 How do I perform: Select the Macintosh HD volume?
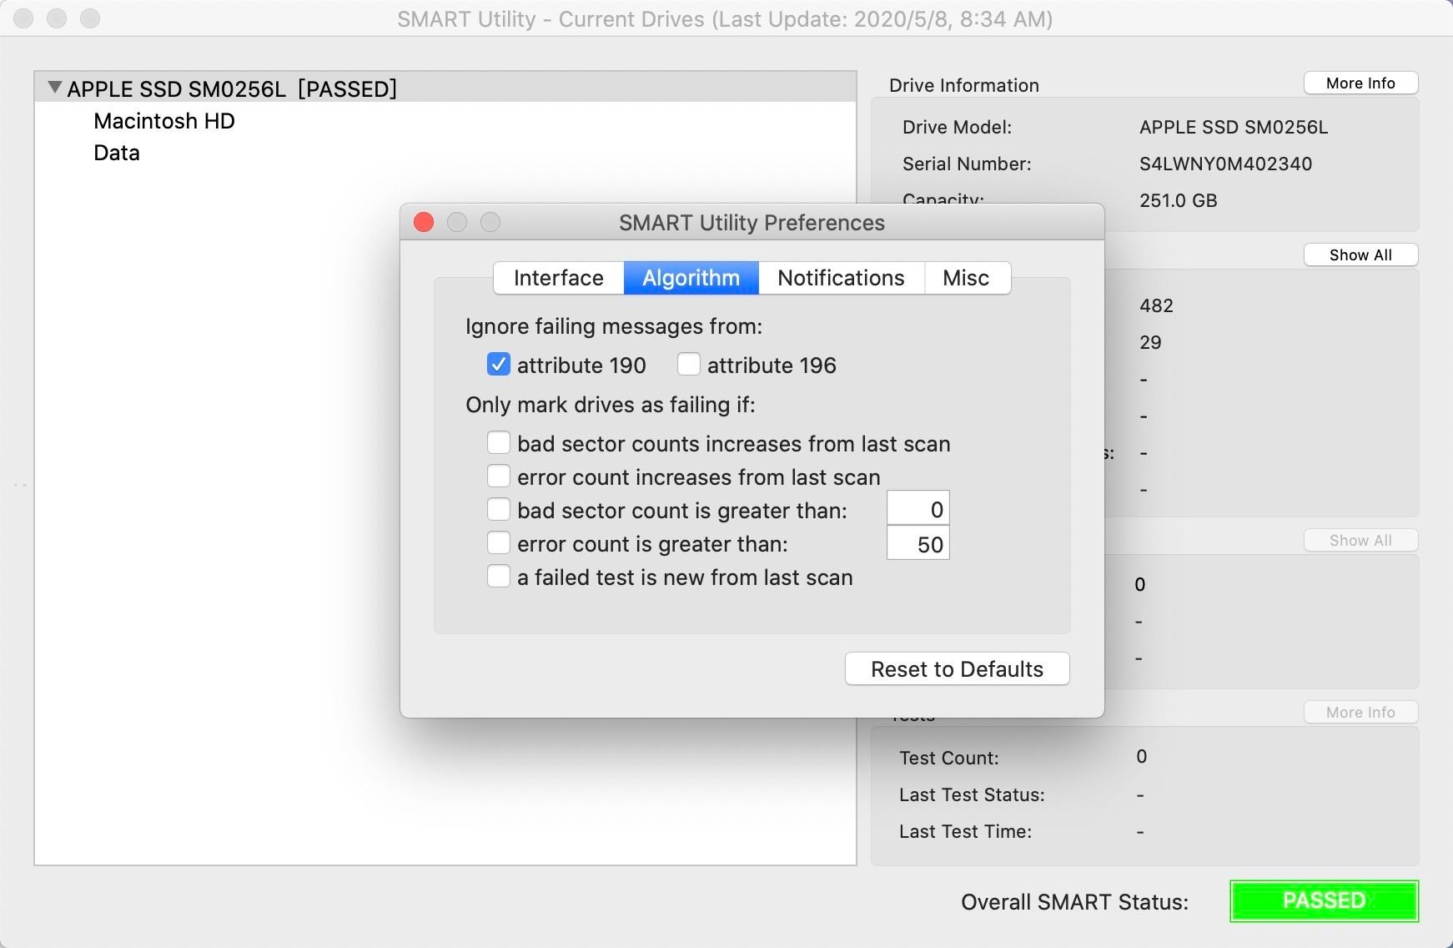tap(163, 121)
